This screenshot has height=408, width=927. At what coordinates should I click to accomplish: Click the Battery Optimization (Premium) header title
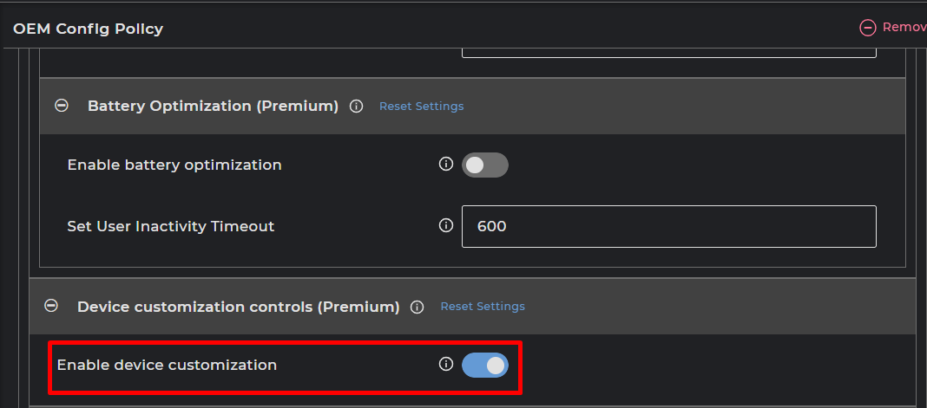[x=213, y=106]
